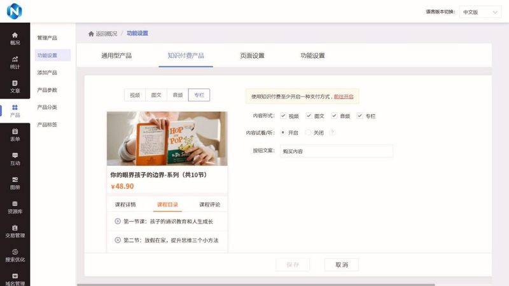Screen dimensions: 509x286
Task: Open the 表单 forms sidebar icon
Action: (x=15, y=135)
